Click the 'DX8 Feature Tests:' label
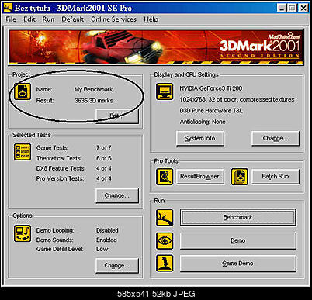 point(61,168)
